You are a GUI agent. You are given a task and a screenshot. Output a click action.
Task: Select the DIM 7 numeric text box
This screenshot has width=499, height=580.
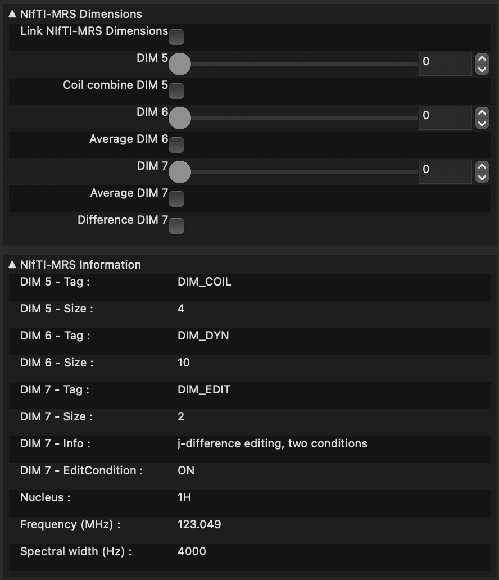pyautogui.click(x=445, y=172)
